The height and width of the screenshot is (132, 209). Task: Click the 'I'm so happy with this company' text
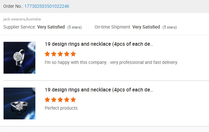click(111, 62)
